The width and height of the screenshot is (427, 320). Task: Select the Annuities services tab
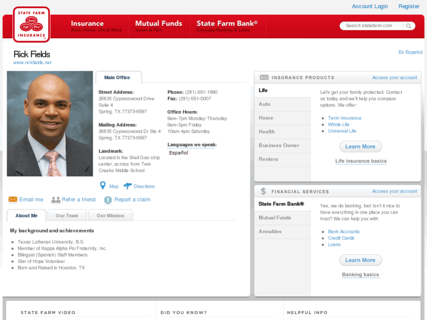(x=283, y=231)
